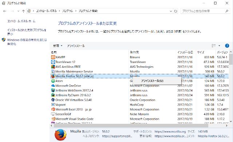Go forward with the right arrow
This screenshot has height=142, width=233.
(12, 11)
